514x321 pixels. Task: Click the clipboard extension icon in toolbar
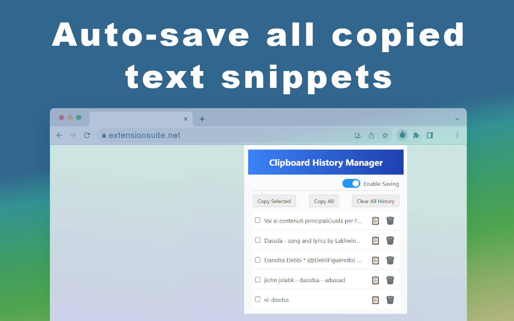point(403,136)
